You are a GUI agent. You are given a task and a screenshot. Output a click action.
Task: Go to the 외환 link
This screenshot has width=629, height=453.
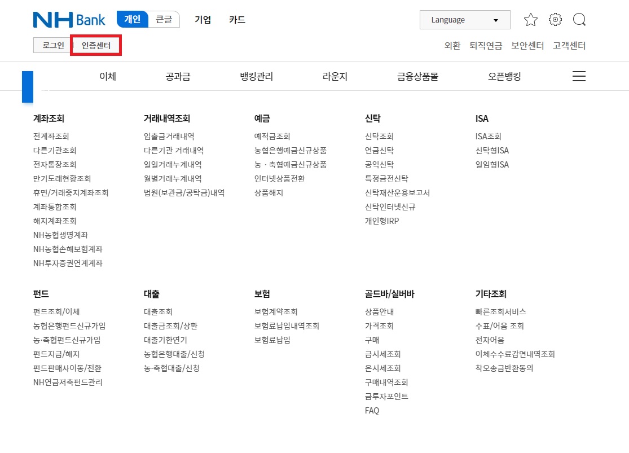pyautogui.click(x=452, y=46)
